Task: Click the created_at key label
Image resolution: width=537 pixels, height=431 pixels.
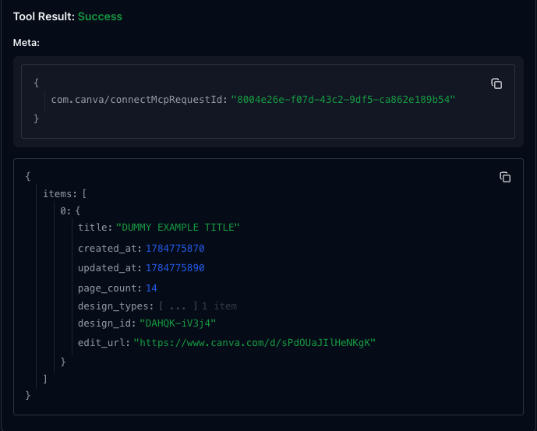Action: (x=108, y=249)
